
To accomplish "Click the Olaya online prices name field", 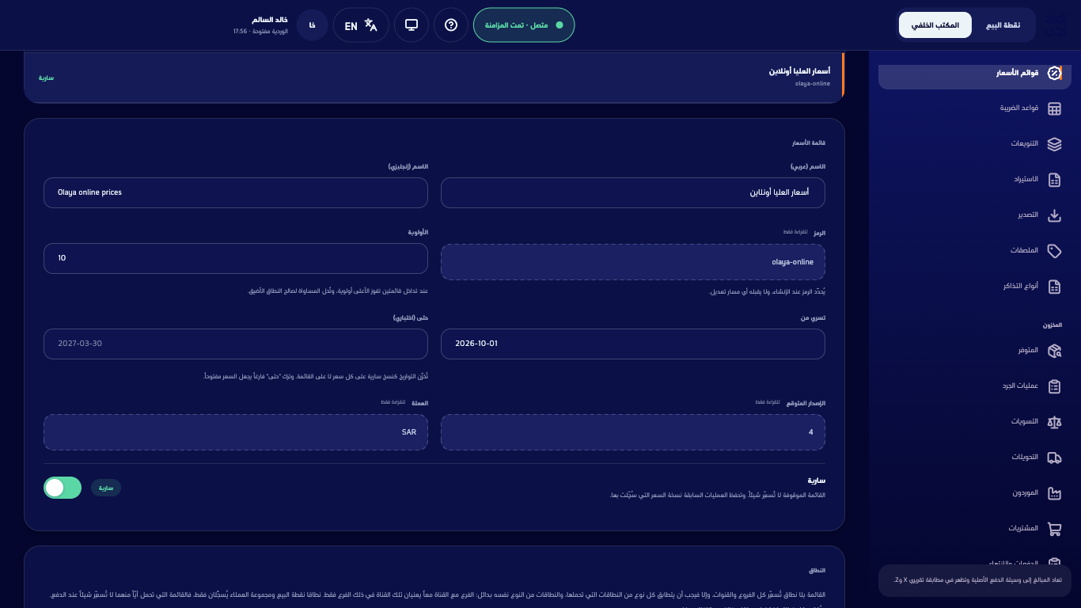I will pos(236,192).
